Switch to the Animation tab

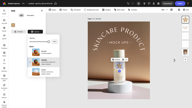(x=30, y=15)
